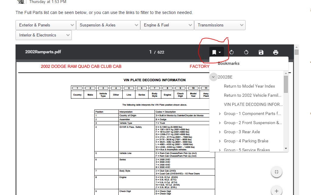The width and height of the screenshot is (311, 195).
Task: Open the Engine & Fuel dropdown
Action: point(167,25)
